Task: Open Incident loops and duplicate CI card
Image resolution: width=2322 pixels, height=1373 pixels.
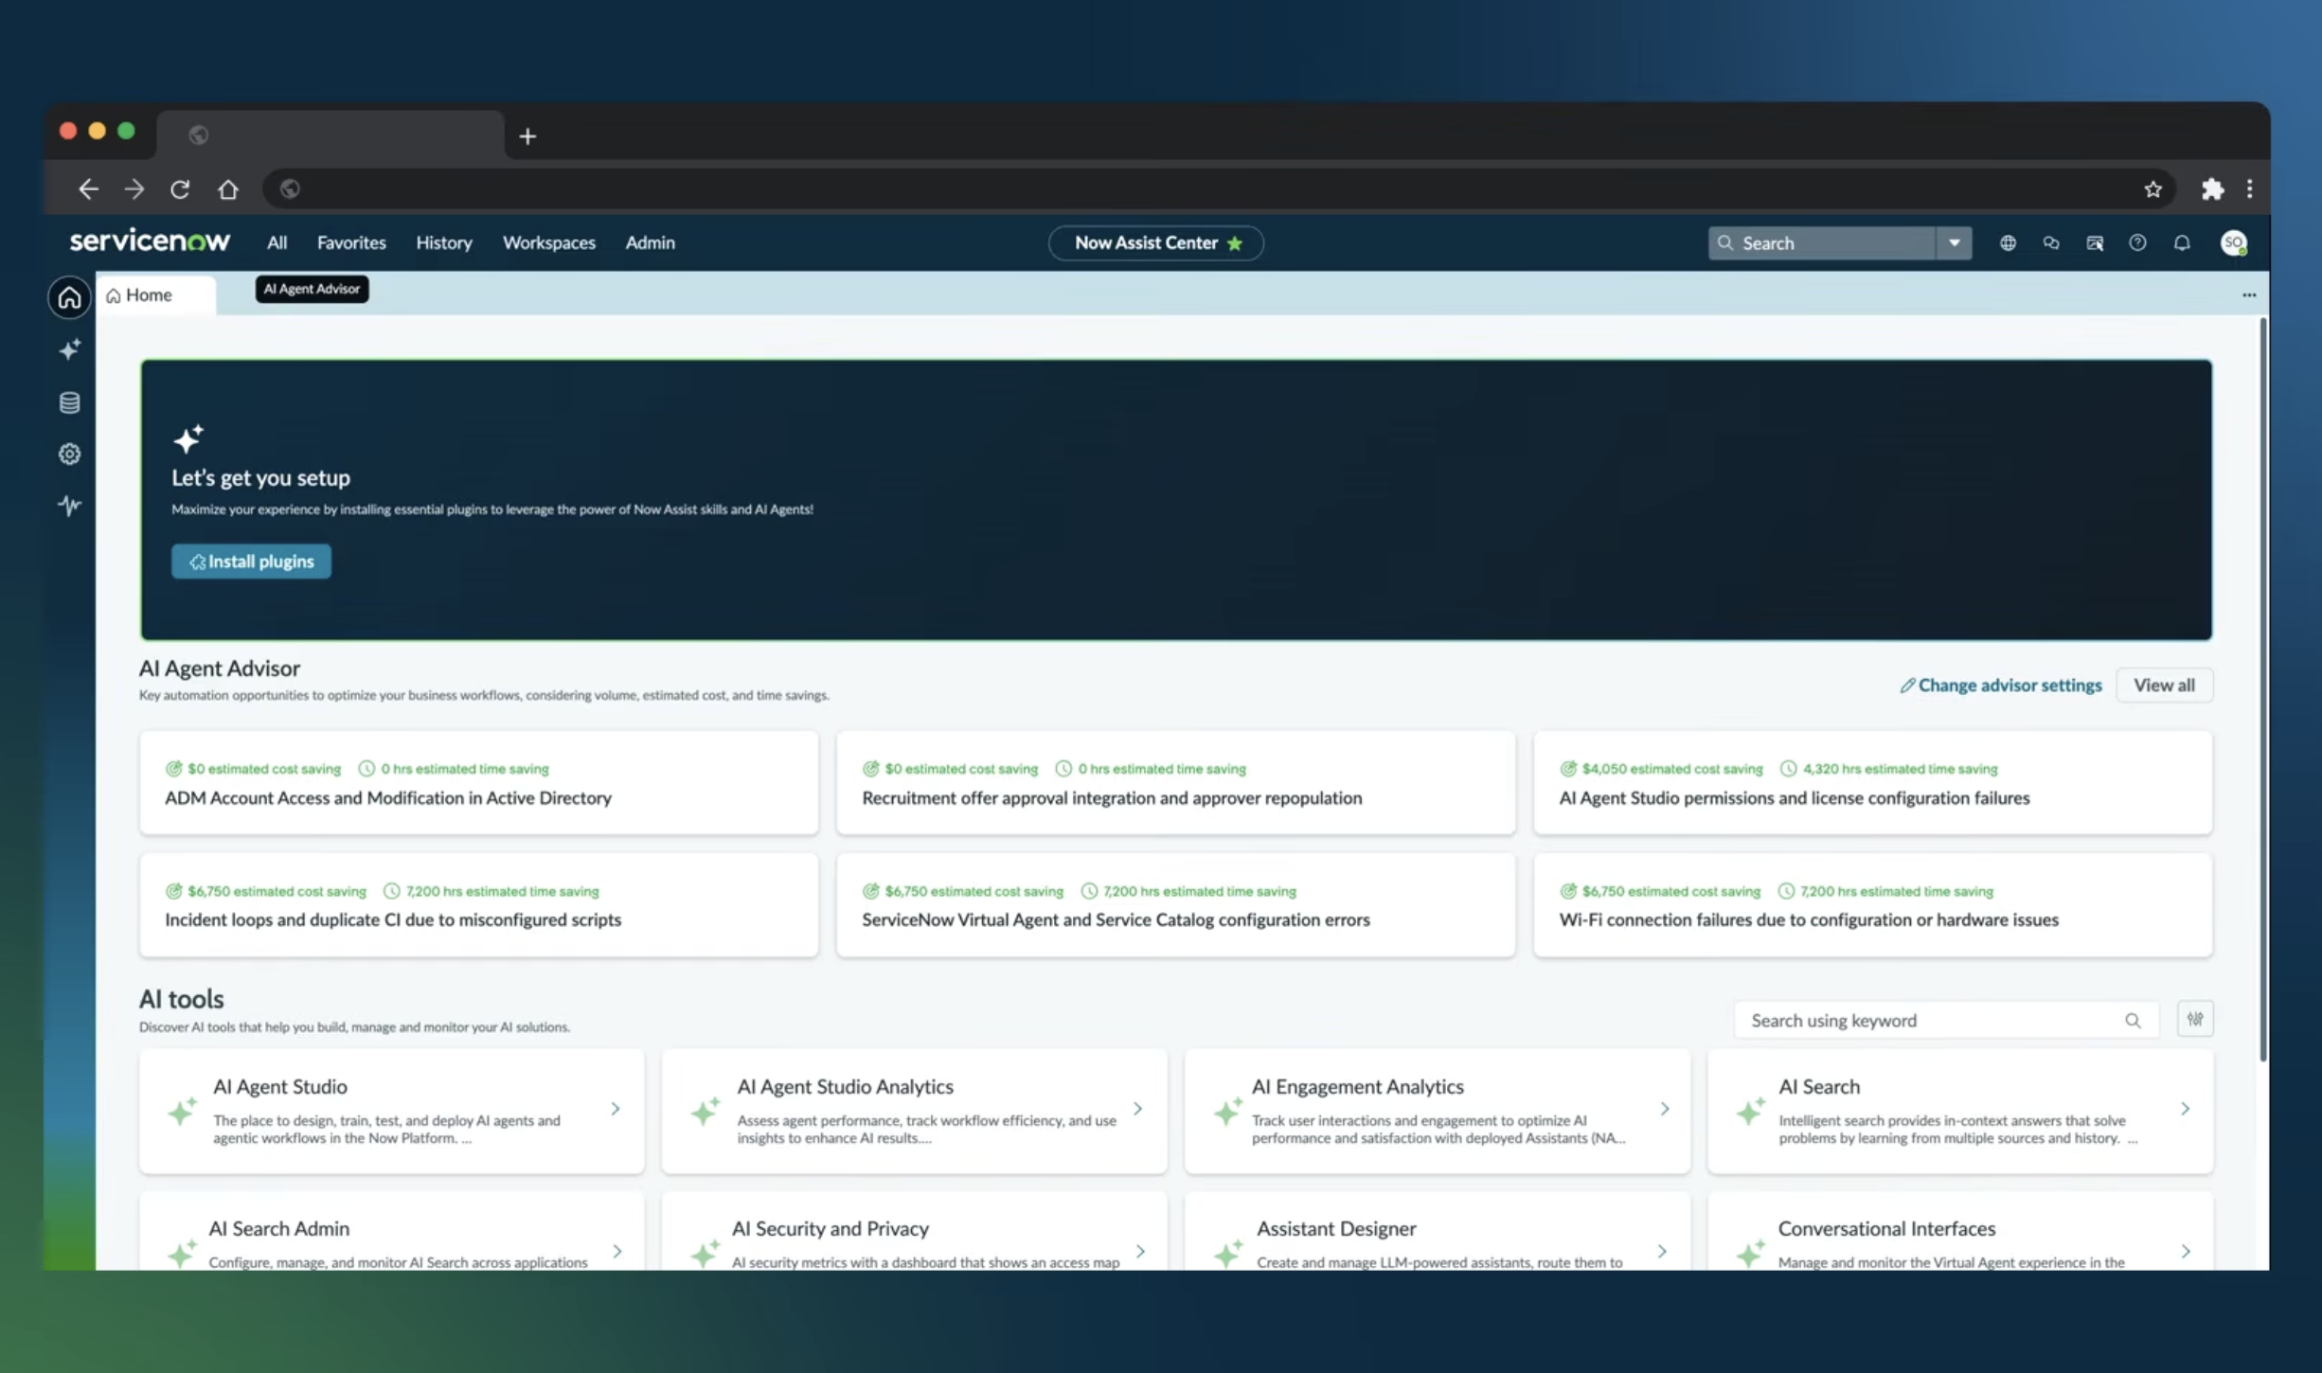Action: tap(479, 905)
